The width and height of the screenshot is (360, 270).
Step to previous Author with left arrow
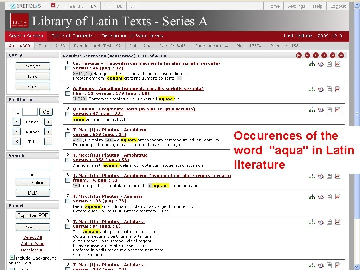click(x=17, y=132)
